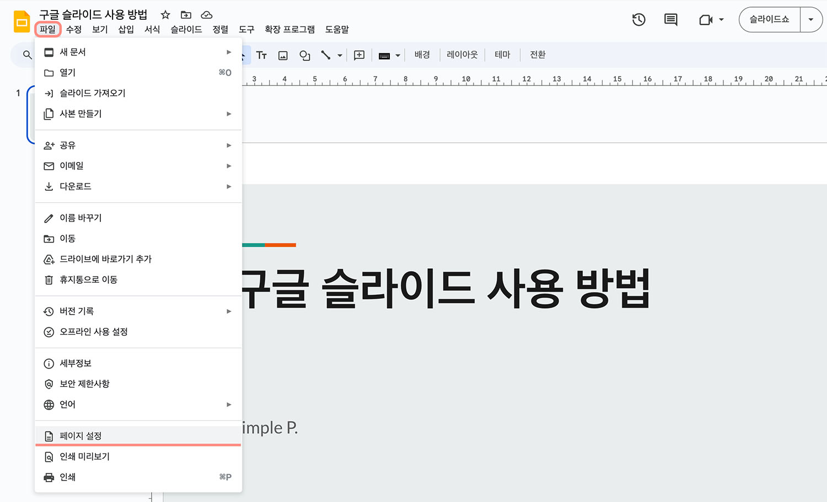This screenshot has height=502, width=827.
Task: Expand the 공유 submenu
Action: pos(138,145)
